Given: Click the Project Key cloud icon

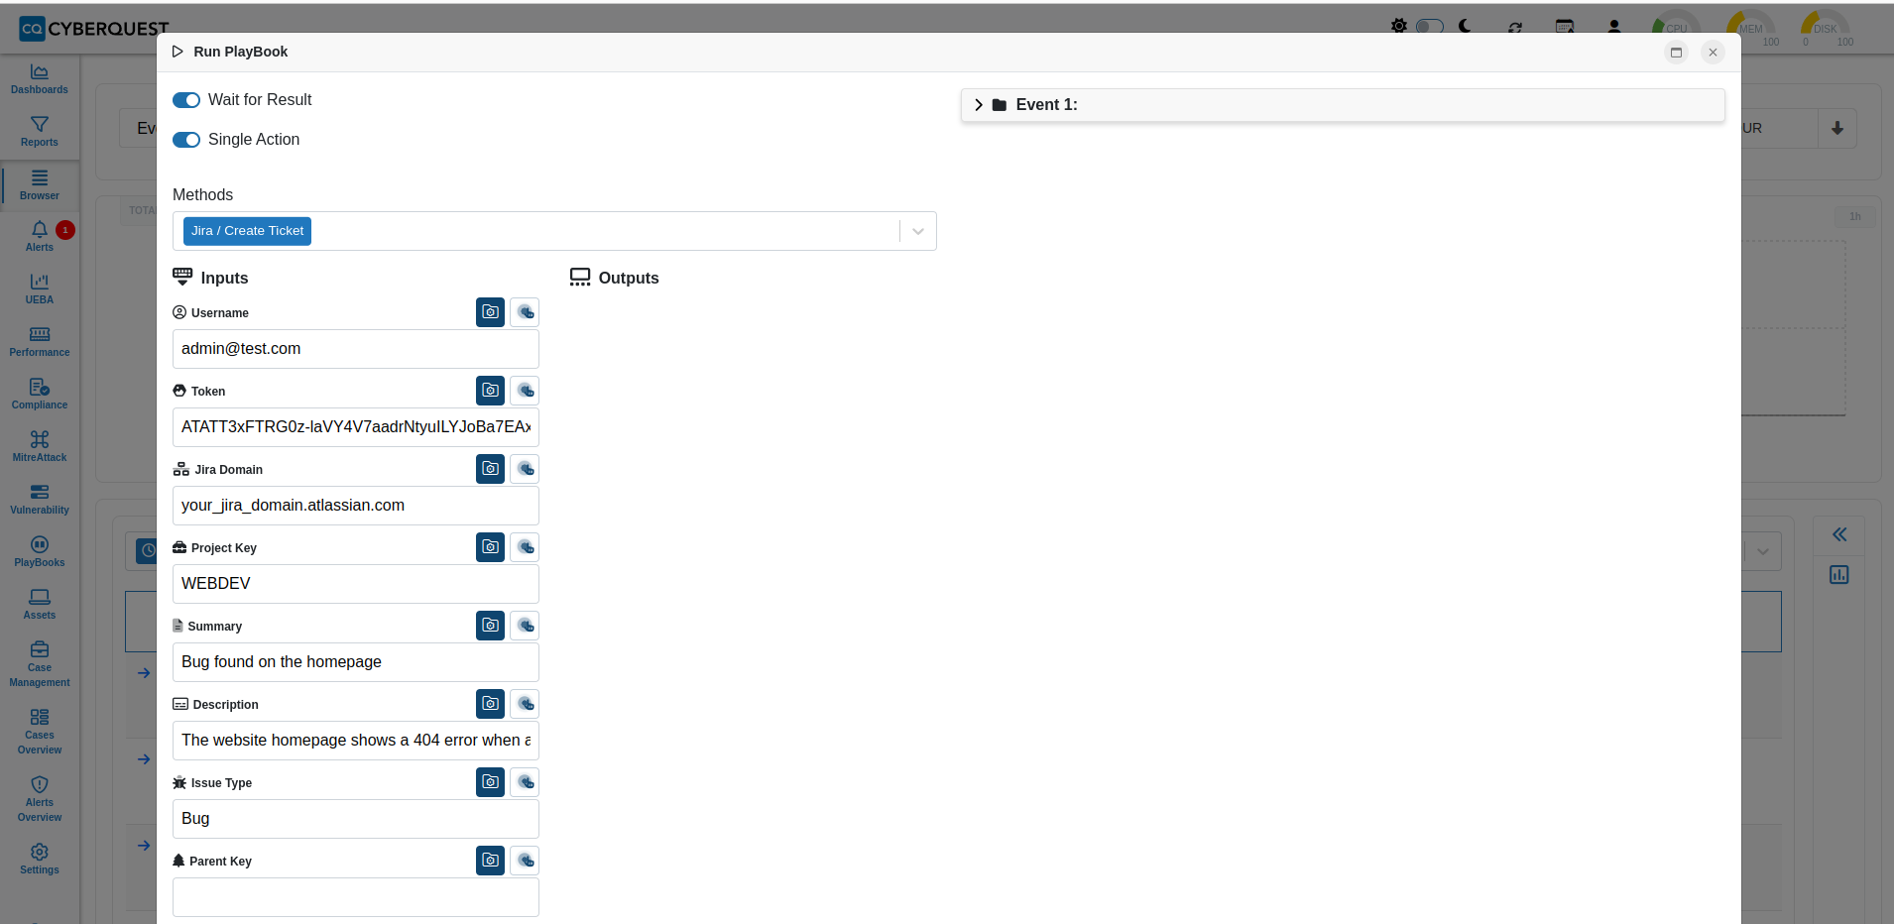Looking at the screenshot, I should pyautogui.click(x=525, y=547).
